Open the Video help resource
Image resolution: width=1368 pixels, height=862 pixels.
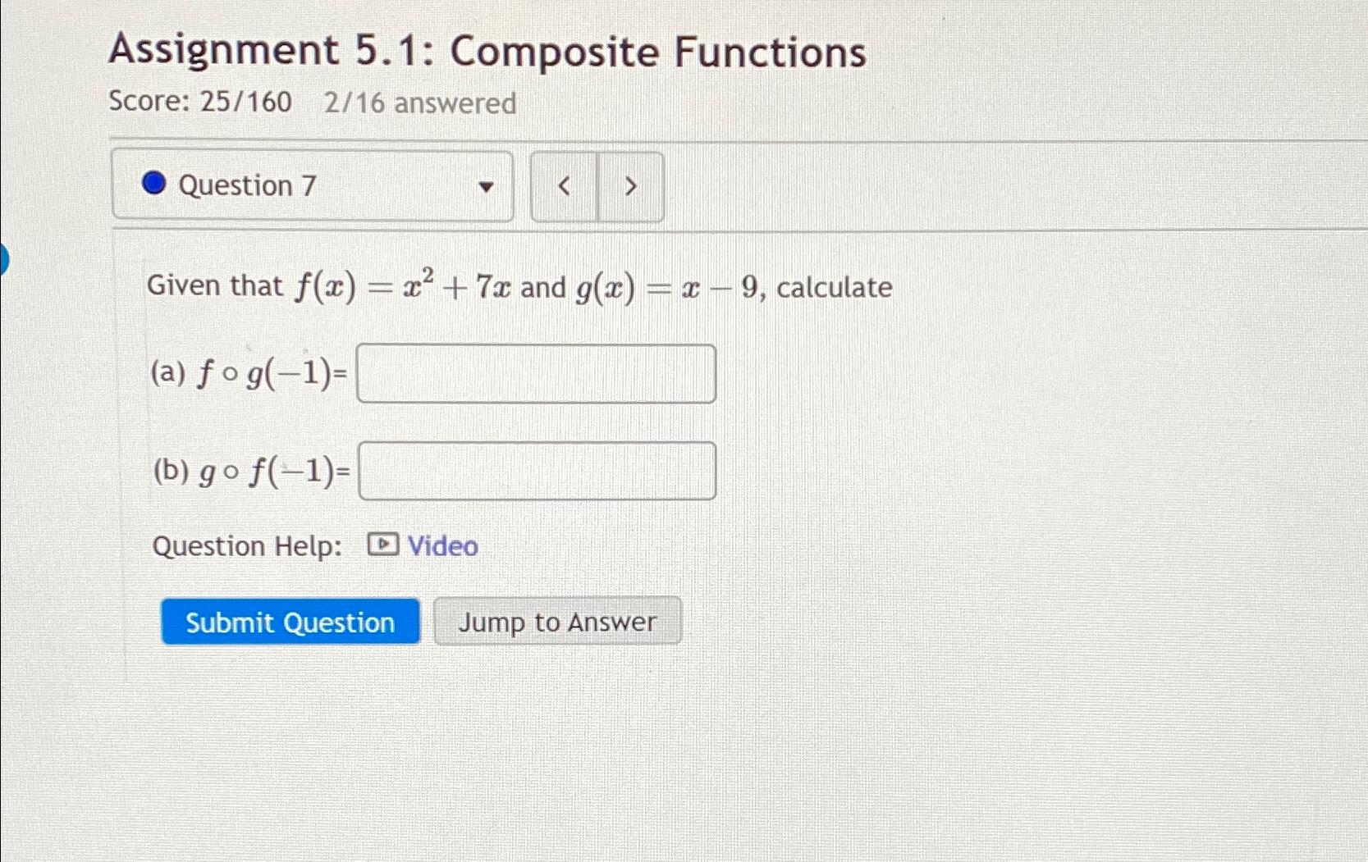coord(442,545)
